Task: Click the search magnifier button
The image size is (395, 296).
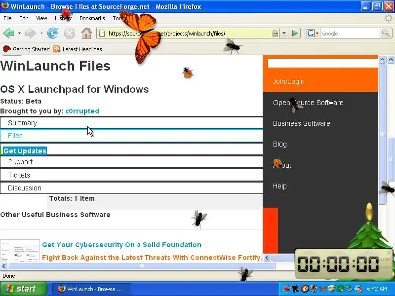Action: pyautogui.click(x=386, y=33)
